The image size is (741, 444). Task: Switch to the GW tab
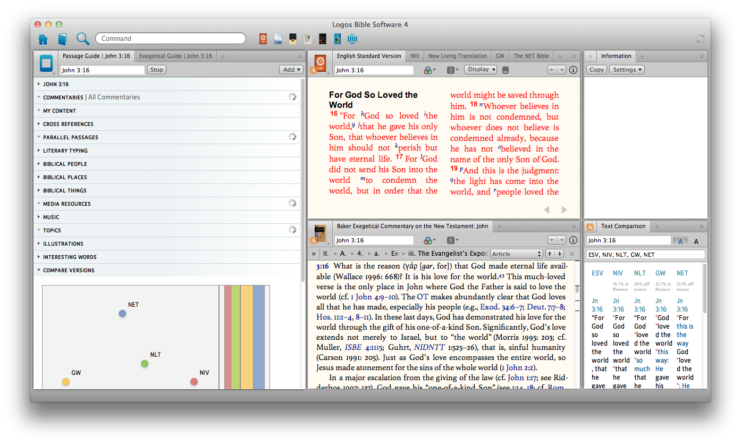[500, 56]
